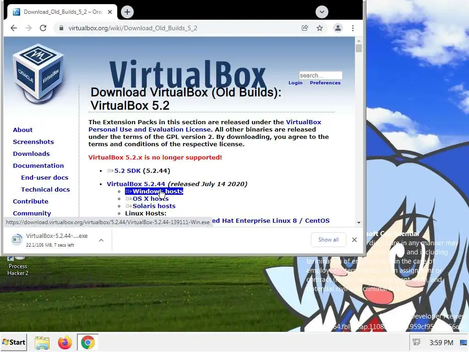Image resolution: width=469 pixels, height=352 pixels.
Task: Bookmark this page with the star icon
Action: (x=320, y=28)
